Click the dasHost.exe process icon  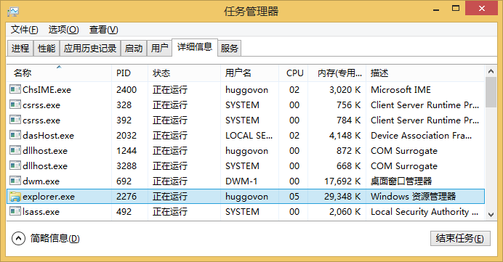pyautogui.click(x=15, y=135)
